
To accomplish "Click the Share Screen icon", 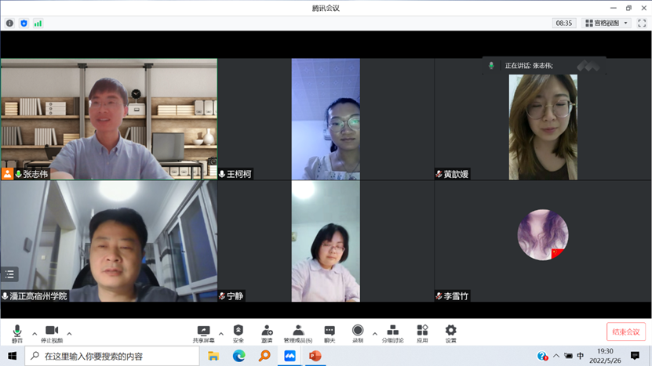I will point(203,332).
